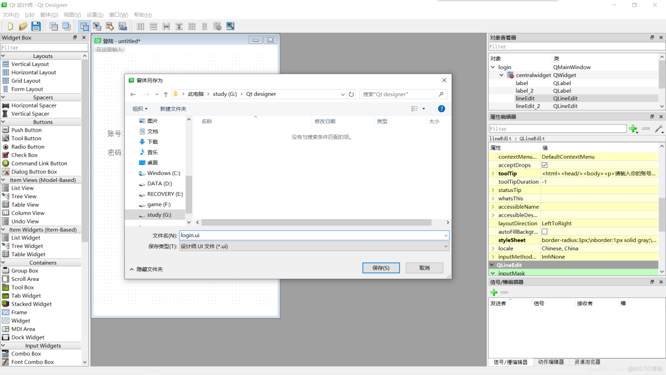Click the 保存 save button
This screenshot has width=666, height=375.
pyautogui.click(x=381, y=267)
